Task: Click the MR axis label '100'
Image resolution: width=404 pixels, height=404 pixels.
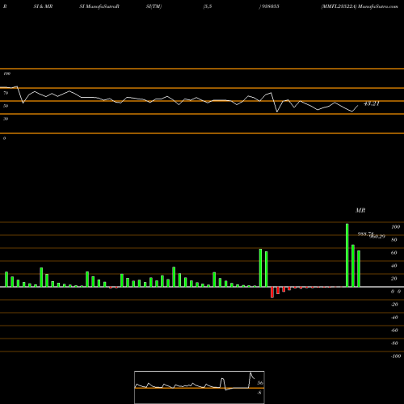Action: pyautogui.click(x=395, y=227)
